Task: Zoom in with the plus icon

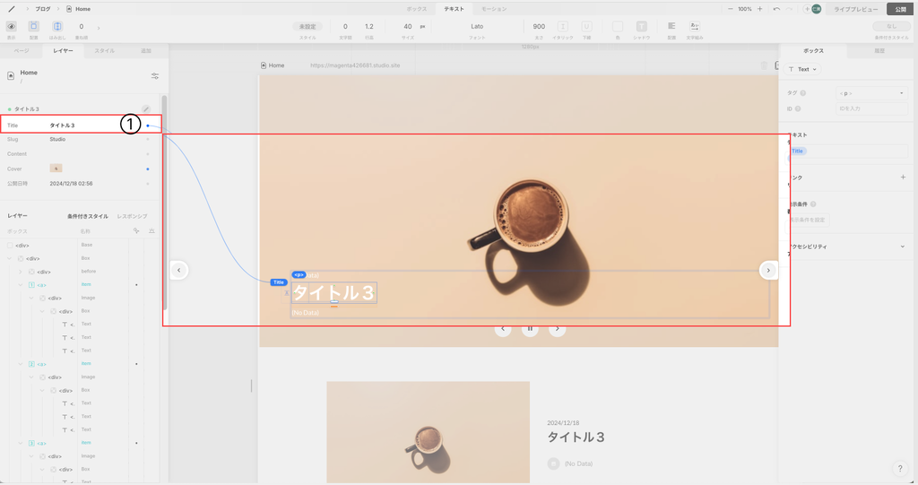Action: click(760, 9)
